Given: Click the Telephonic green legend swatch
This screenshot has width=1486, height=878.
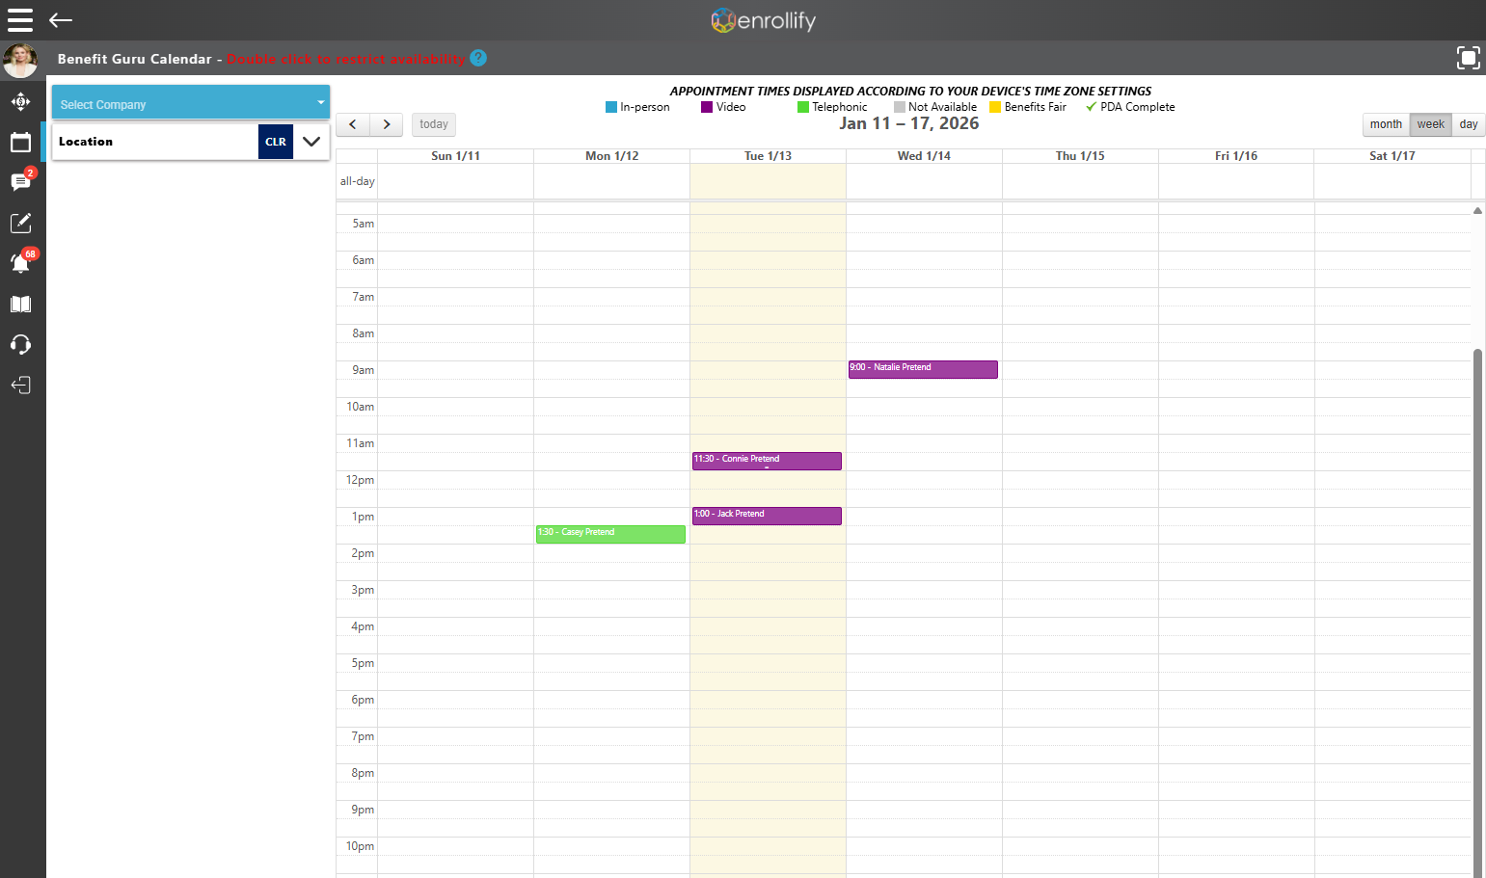Looking at the screenshot, I should [x=803, y=107].
